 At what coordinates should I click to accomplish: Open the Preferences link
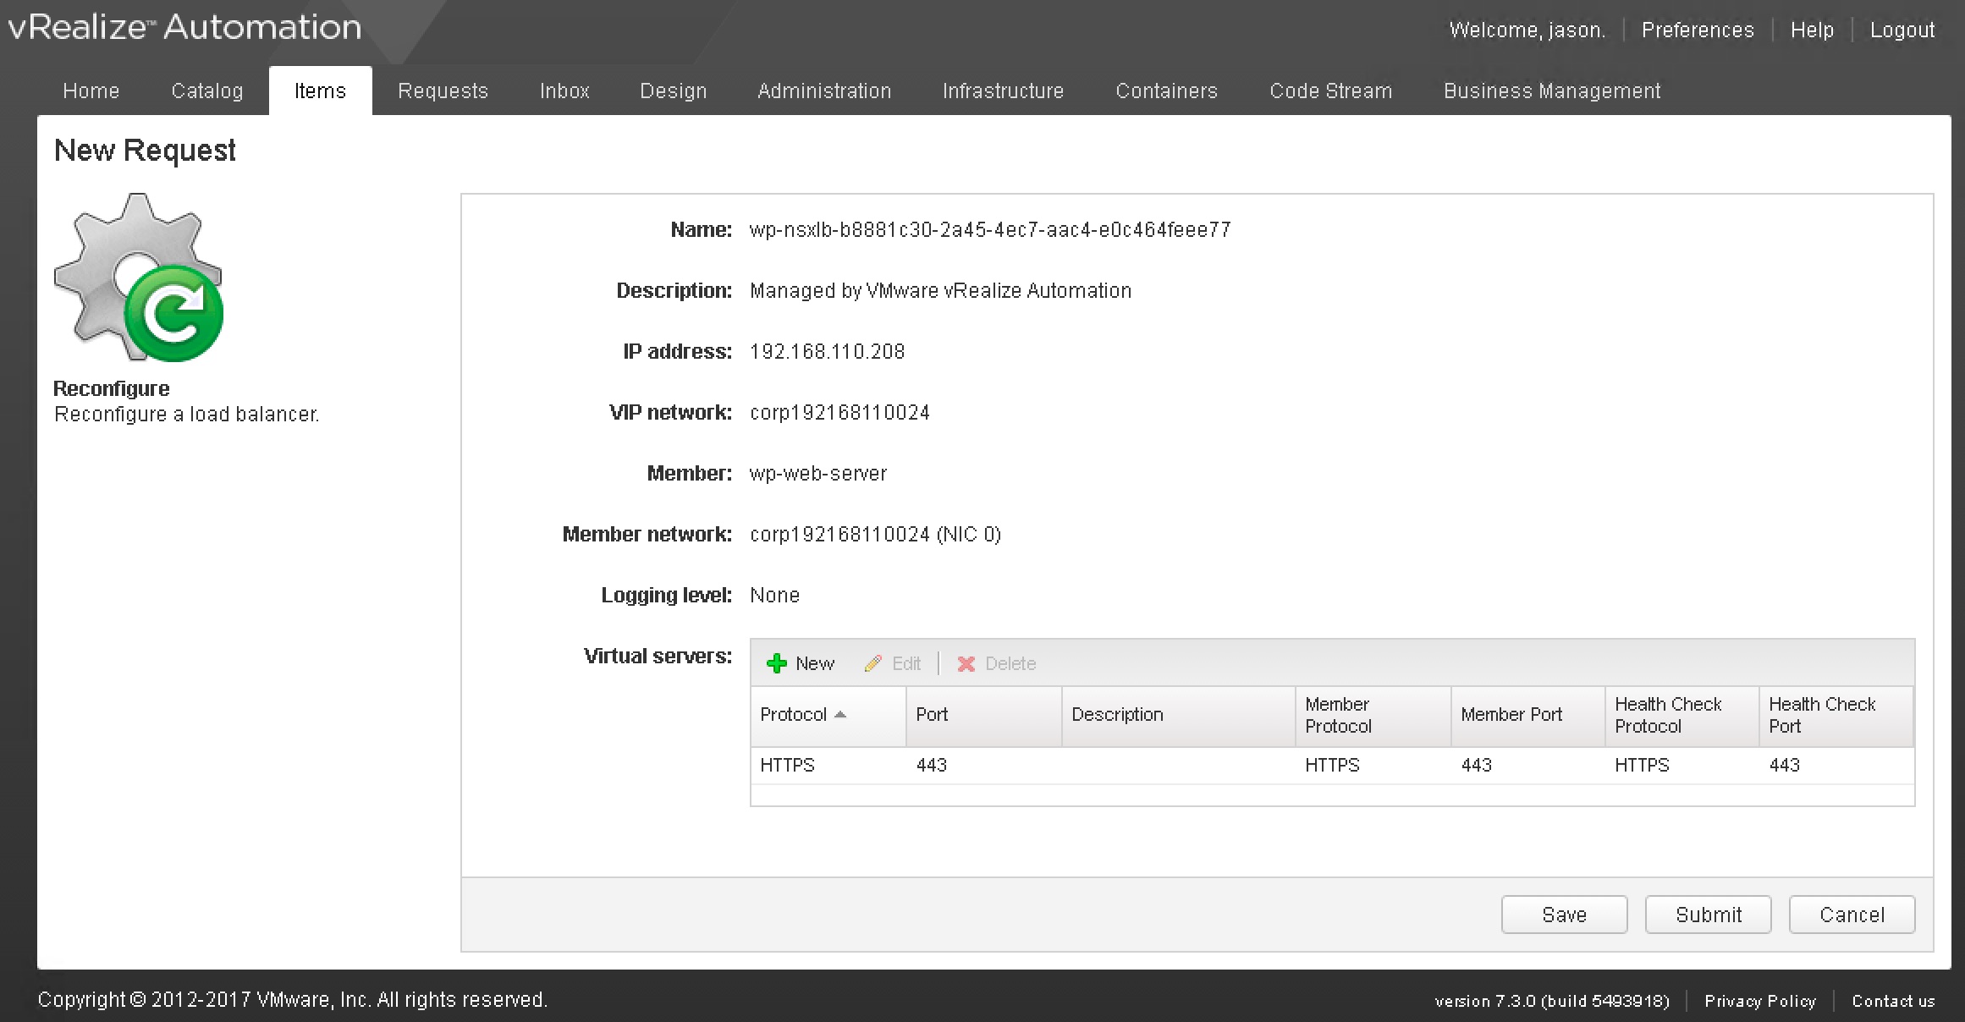[1697, 30]
